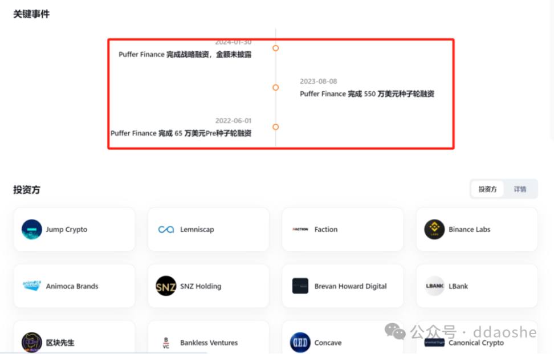Click the Lemniscap infinity logo icon

click(x=166, y=230)
